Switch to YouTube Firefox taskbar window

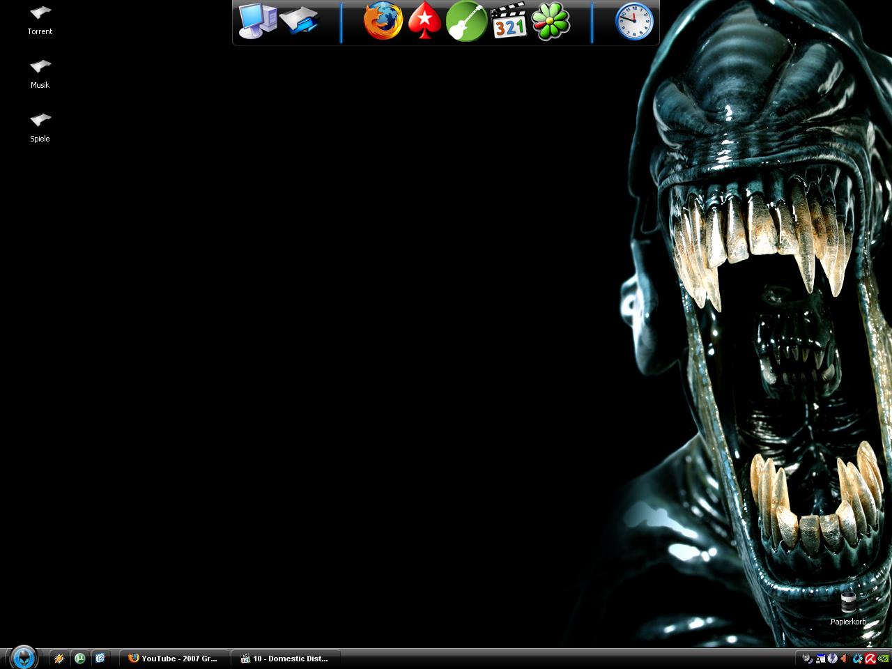(173, 658)
